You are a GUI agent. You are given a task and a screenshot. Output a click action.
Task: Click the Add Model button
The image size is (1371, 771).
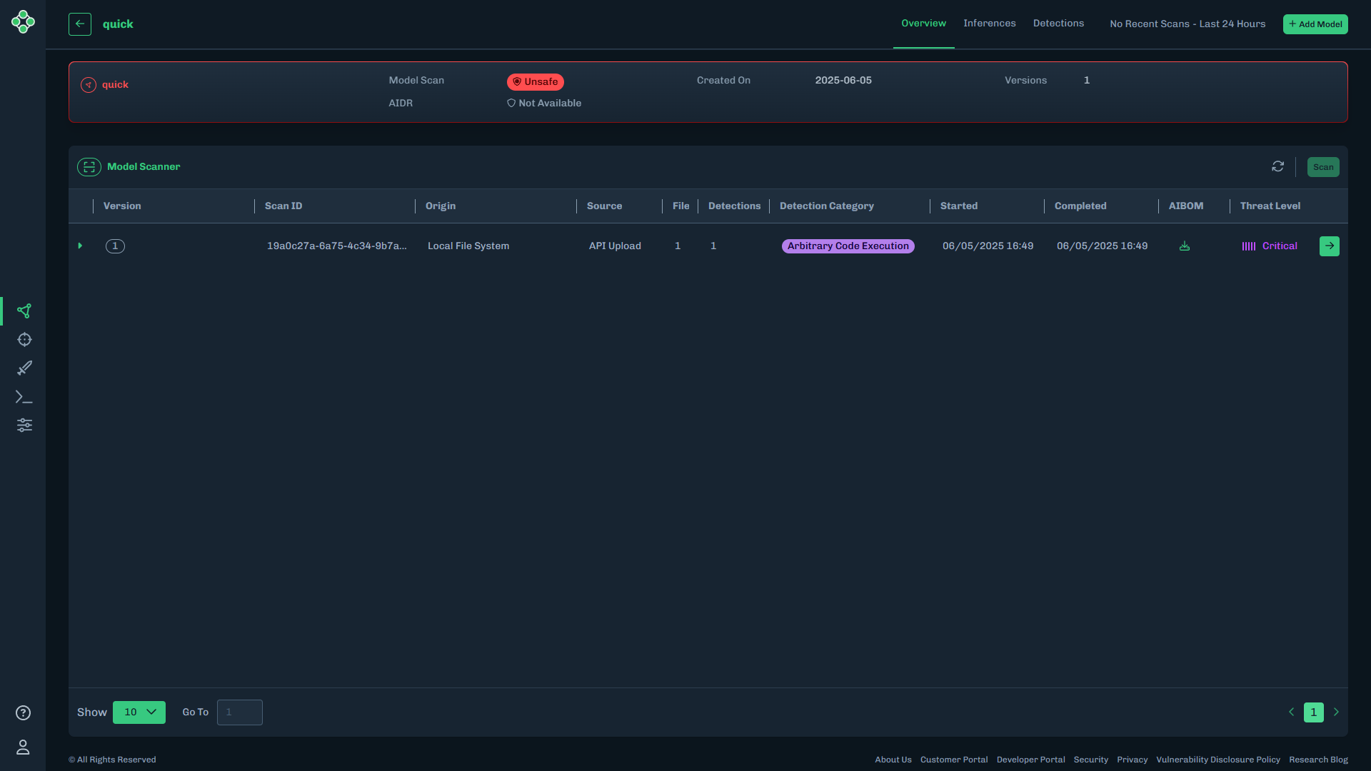(1315, 24)
